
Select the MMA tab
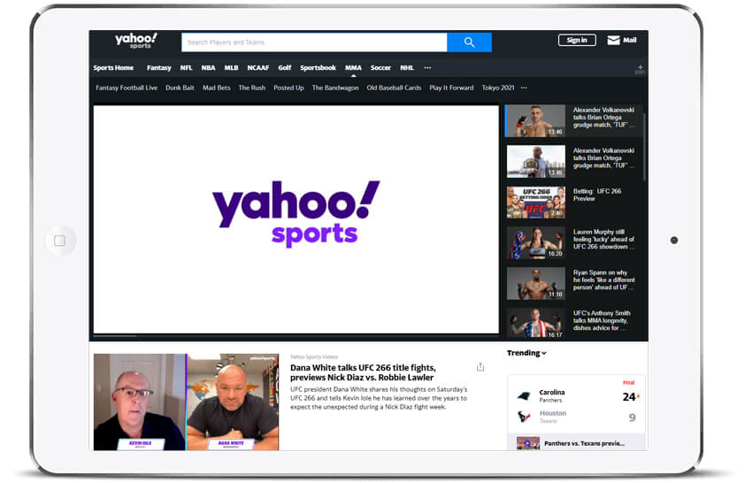[x=353, y=68]
